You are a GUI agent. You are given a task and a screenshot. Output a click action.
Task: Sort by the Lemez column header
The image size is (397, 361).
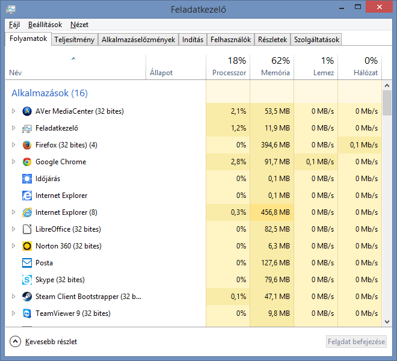pos(316,67)
